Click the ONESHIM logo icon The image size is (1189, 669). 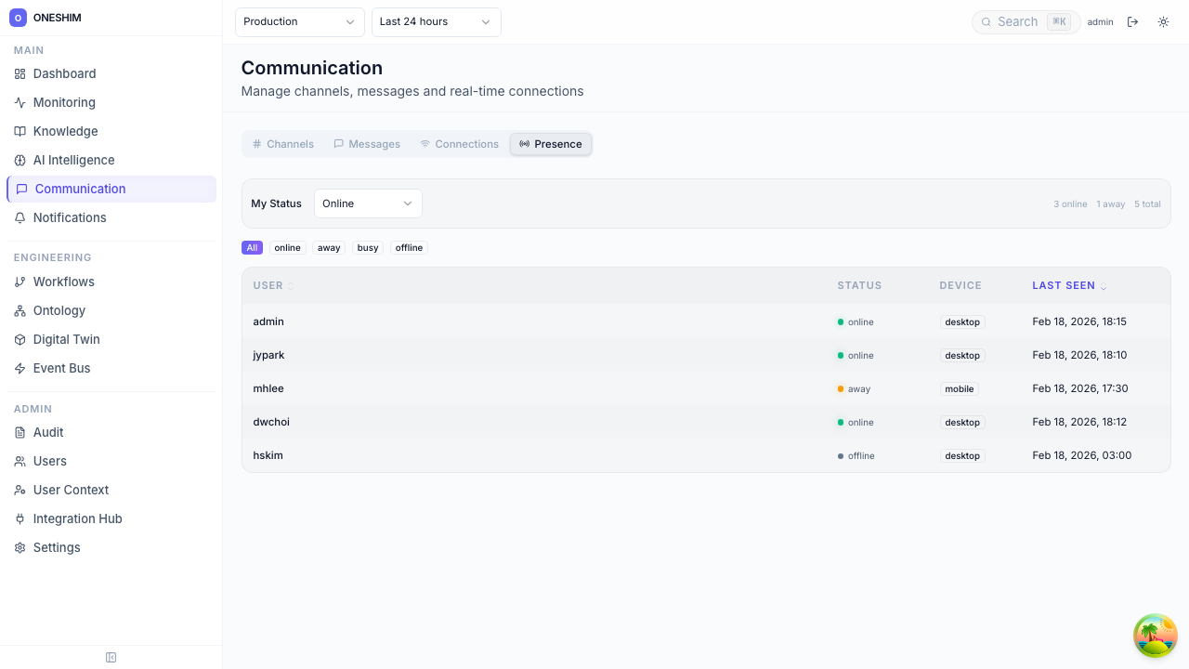coord(18,18)
